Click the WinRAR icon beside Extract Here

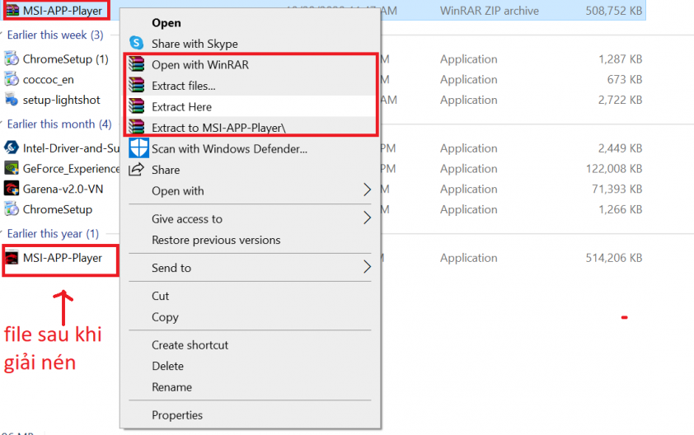point(137,106)
